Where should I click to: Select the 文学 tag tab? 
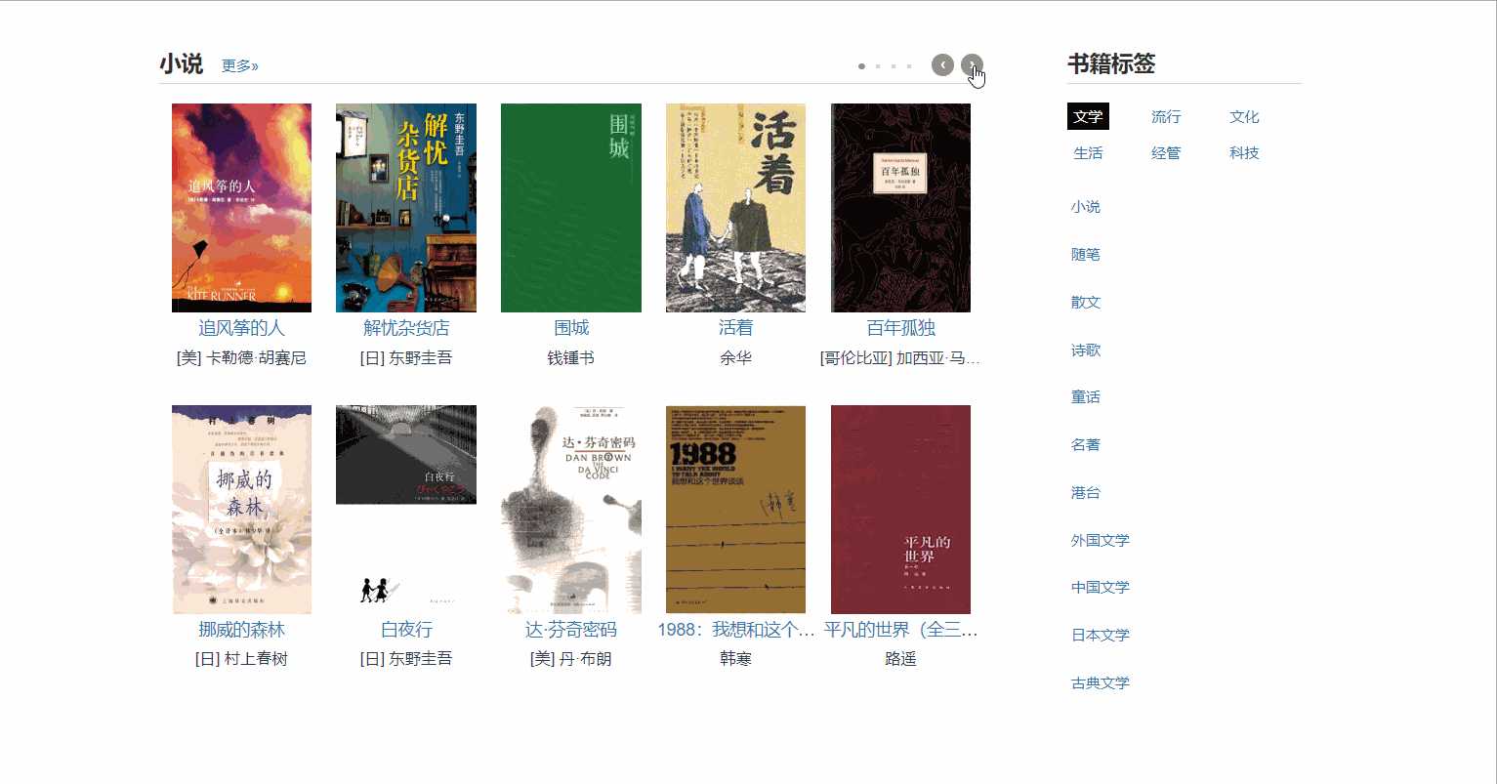point(1088,116)
